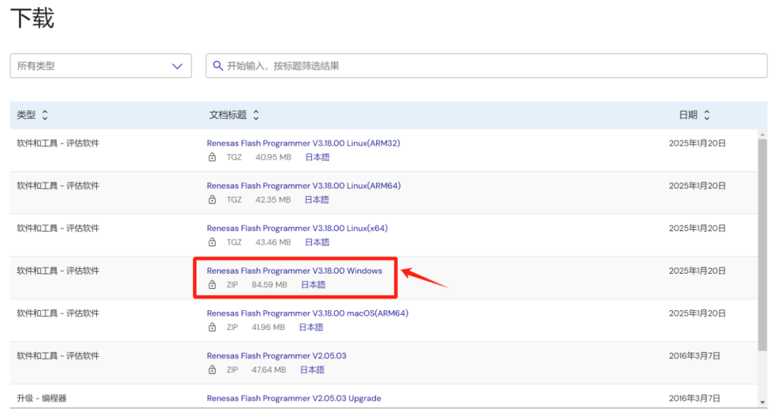The height and width of the screenshot is (411, 769).
Task: Click the download list scrollbar thumb
Action: (x=762, y=245)
